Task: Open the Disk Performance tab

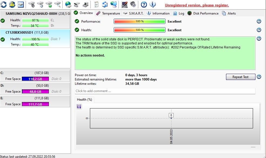Action: point(203,13)
